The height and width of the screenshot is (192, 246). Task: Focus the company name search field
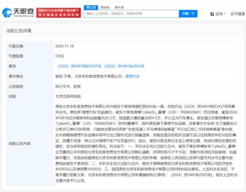[x=132, y=14]
